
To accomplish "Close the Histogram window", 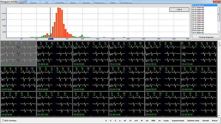I will coord(217,1).
